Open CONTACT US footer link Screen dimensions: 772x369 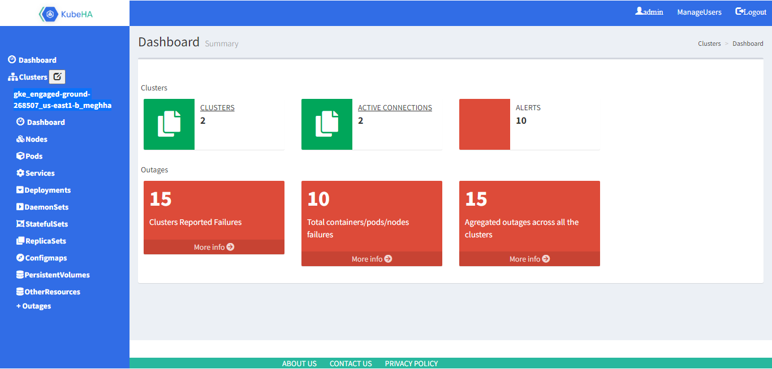tap(351, 363)
